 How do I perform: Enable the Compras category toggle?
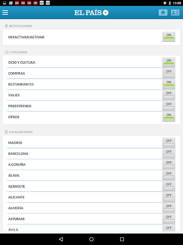coord(169,73)
